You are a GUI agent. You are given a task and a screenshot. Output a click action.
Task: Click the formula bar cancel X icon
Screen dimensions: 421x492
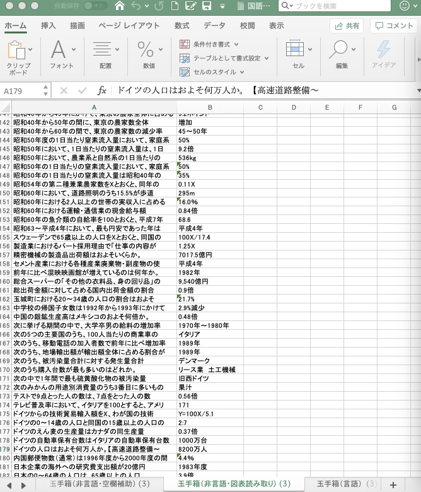click(64, 91)
